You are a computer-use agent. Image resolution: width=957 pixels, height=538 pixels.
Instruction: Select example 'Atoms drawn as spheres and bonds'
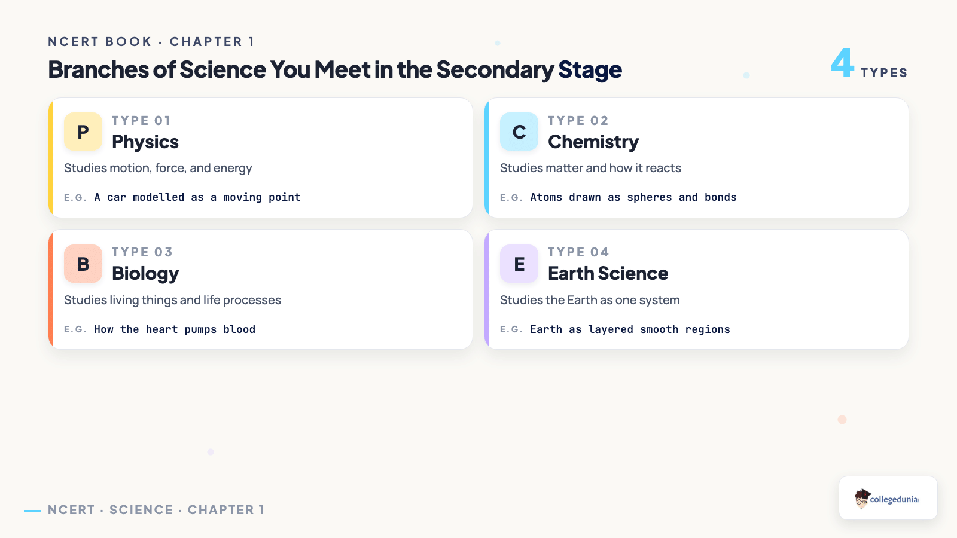point(633,197)
